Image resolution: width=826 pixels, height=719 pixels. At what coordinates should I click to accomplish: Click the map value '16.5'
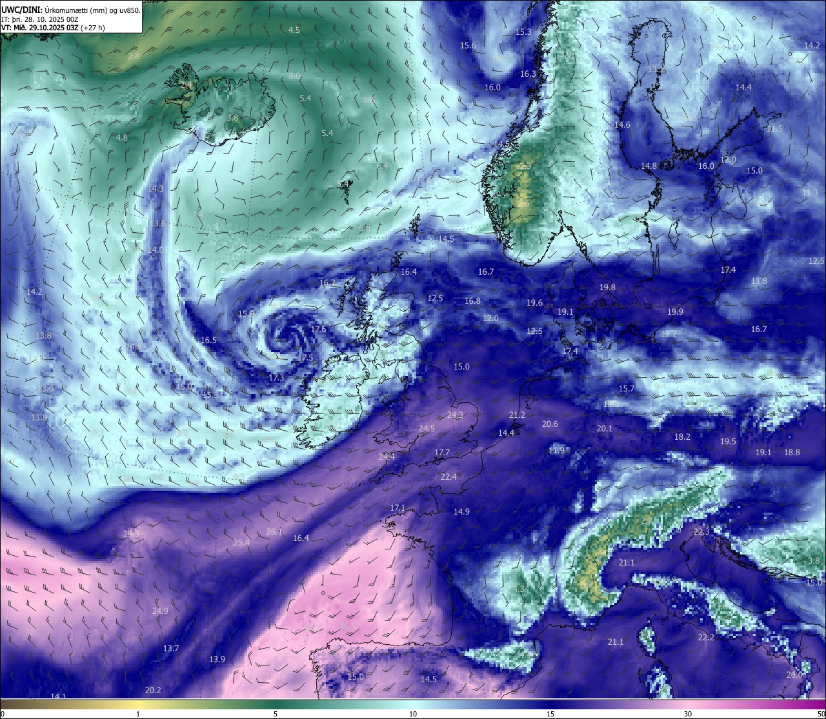coord(208,340)
